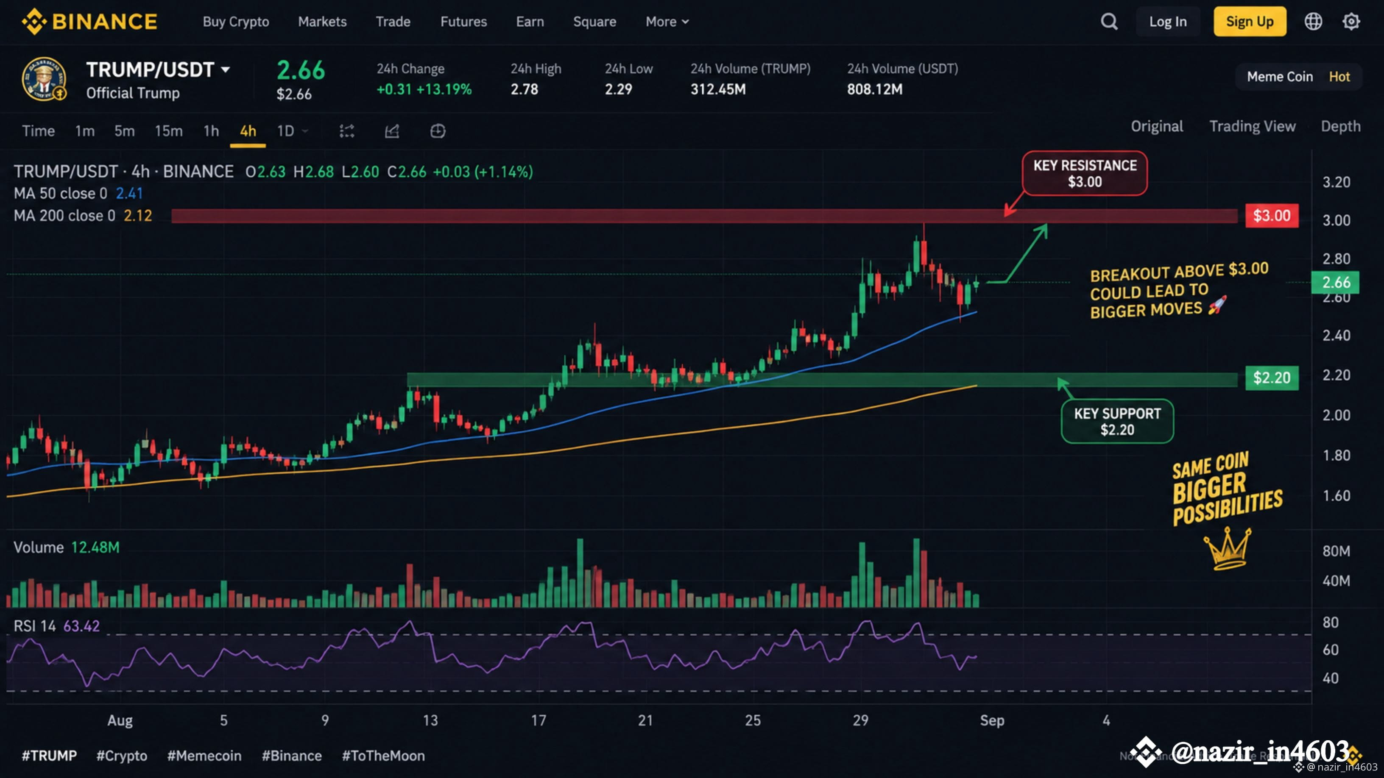
Task: Open the Square menu item
Action: [x=595, y=22]
